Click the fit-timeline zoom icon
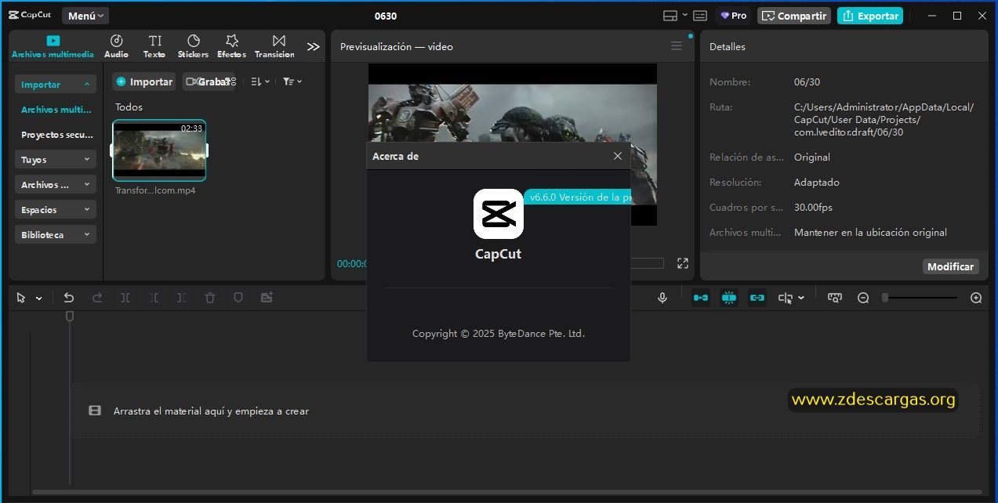 tap(835, 298)
